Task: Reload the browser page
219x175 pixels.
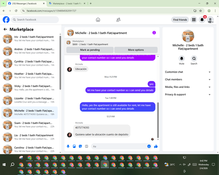Action: coord(16,10)
